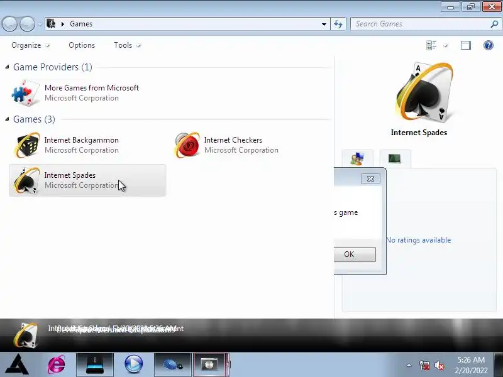Click the search magnifier icon
Screen dimensions: 503x377
[494, 24]
